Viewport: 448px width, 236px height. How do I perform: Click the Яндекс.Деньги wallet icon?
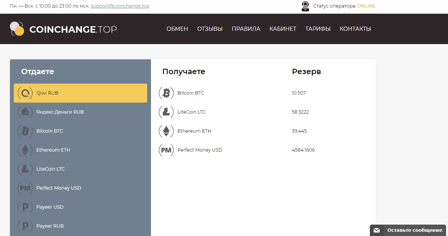(x=25, y=112)
